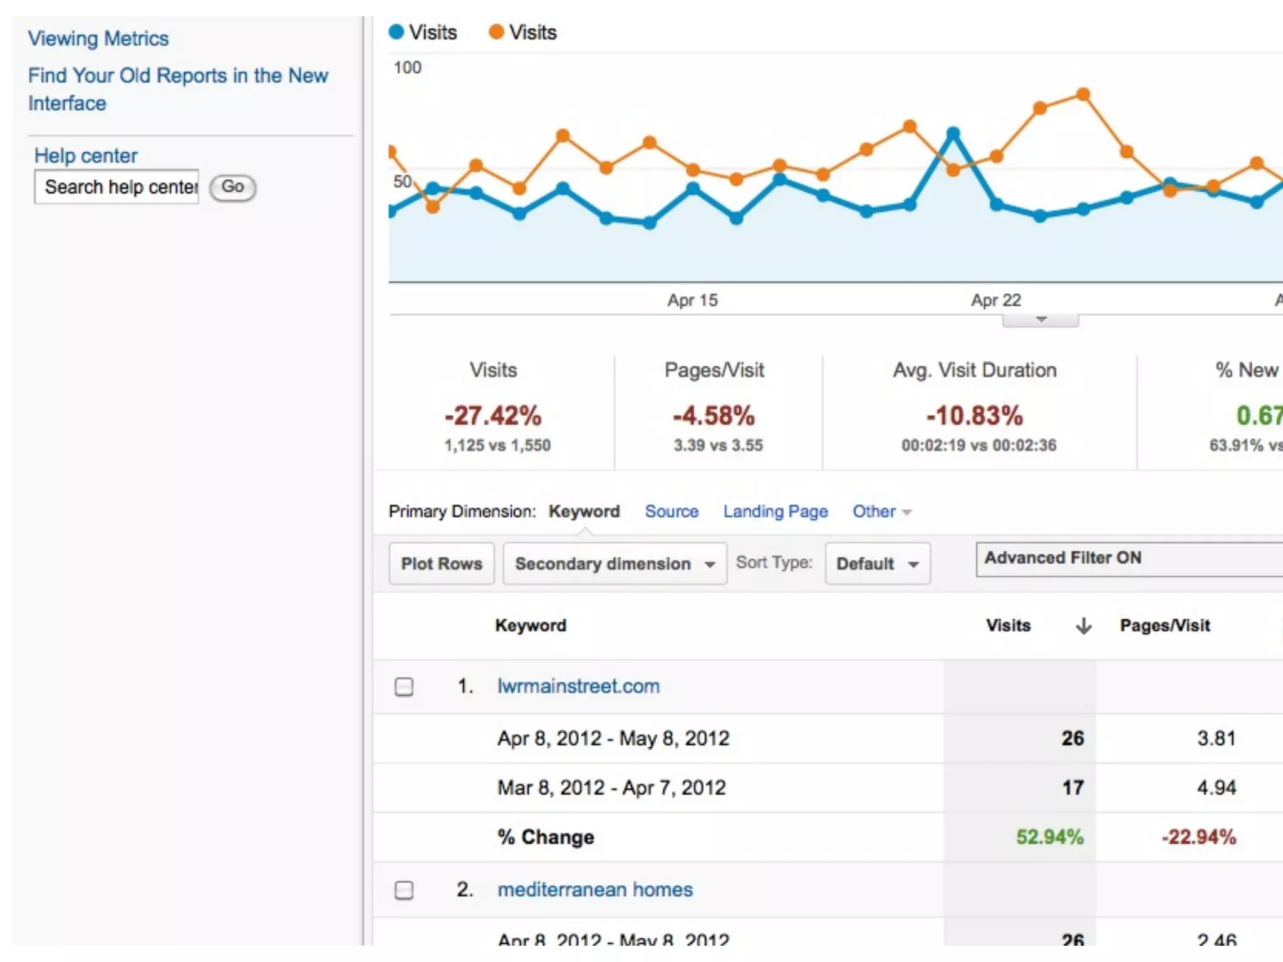Select Keyword primary dimension
The width and height of the screenshot is (1283, 962).
584,512
